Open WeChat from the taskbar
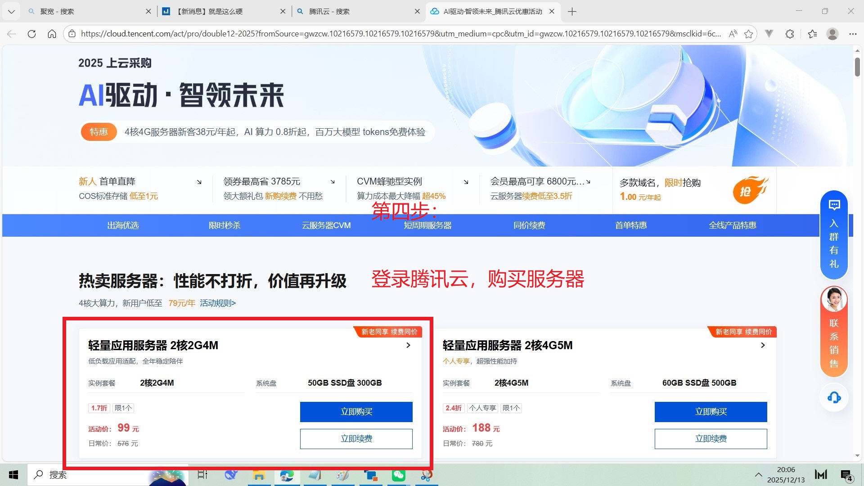This screenshot has height=486, width=864. pos(398,475)
